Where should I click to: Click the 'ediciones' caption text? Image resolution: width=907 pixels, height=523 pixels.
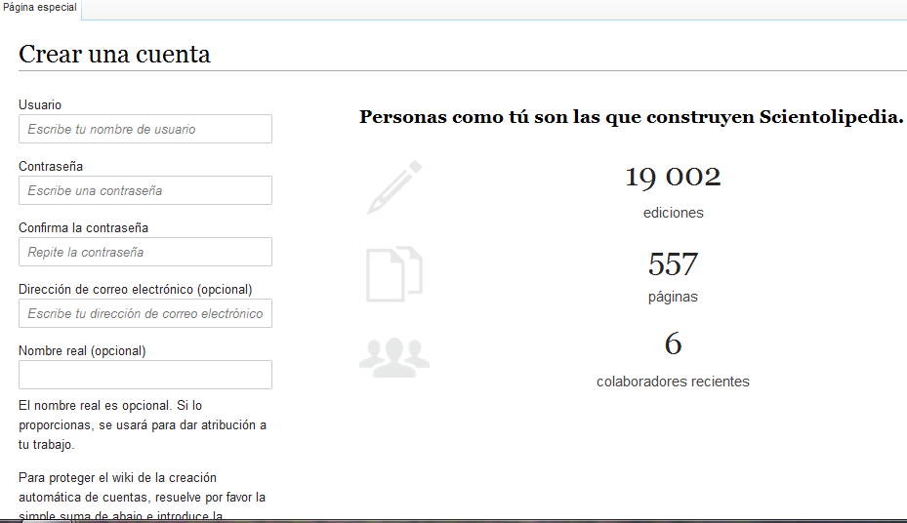tap(674, 213)
